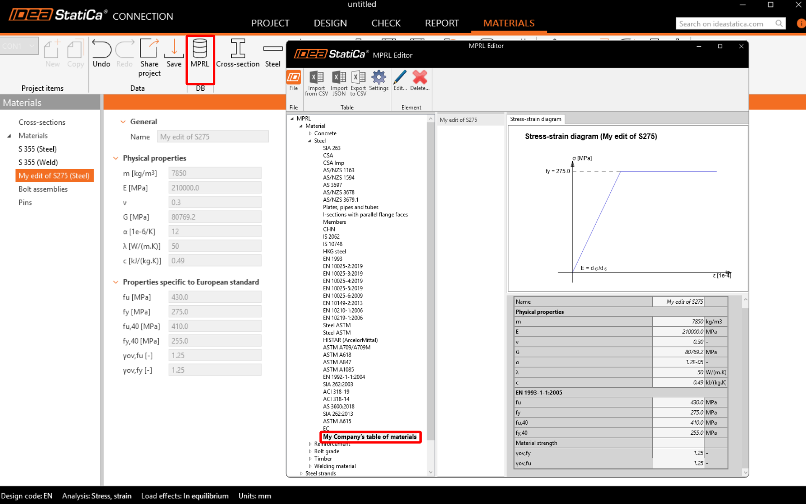The width and height of the screenshot is (806, 504).
Task: Expand the Concrete tree node
Action: tap(310, 134)
